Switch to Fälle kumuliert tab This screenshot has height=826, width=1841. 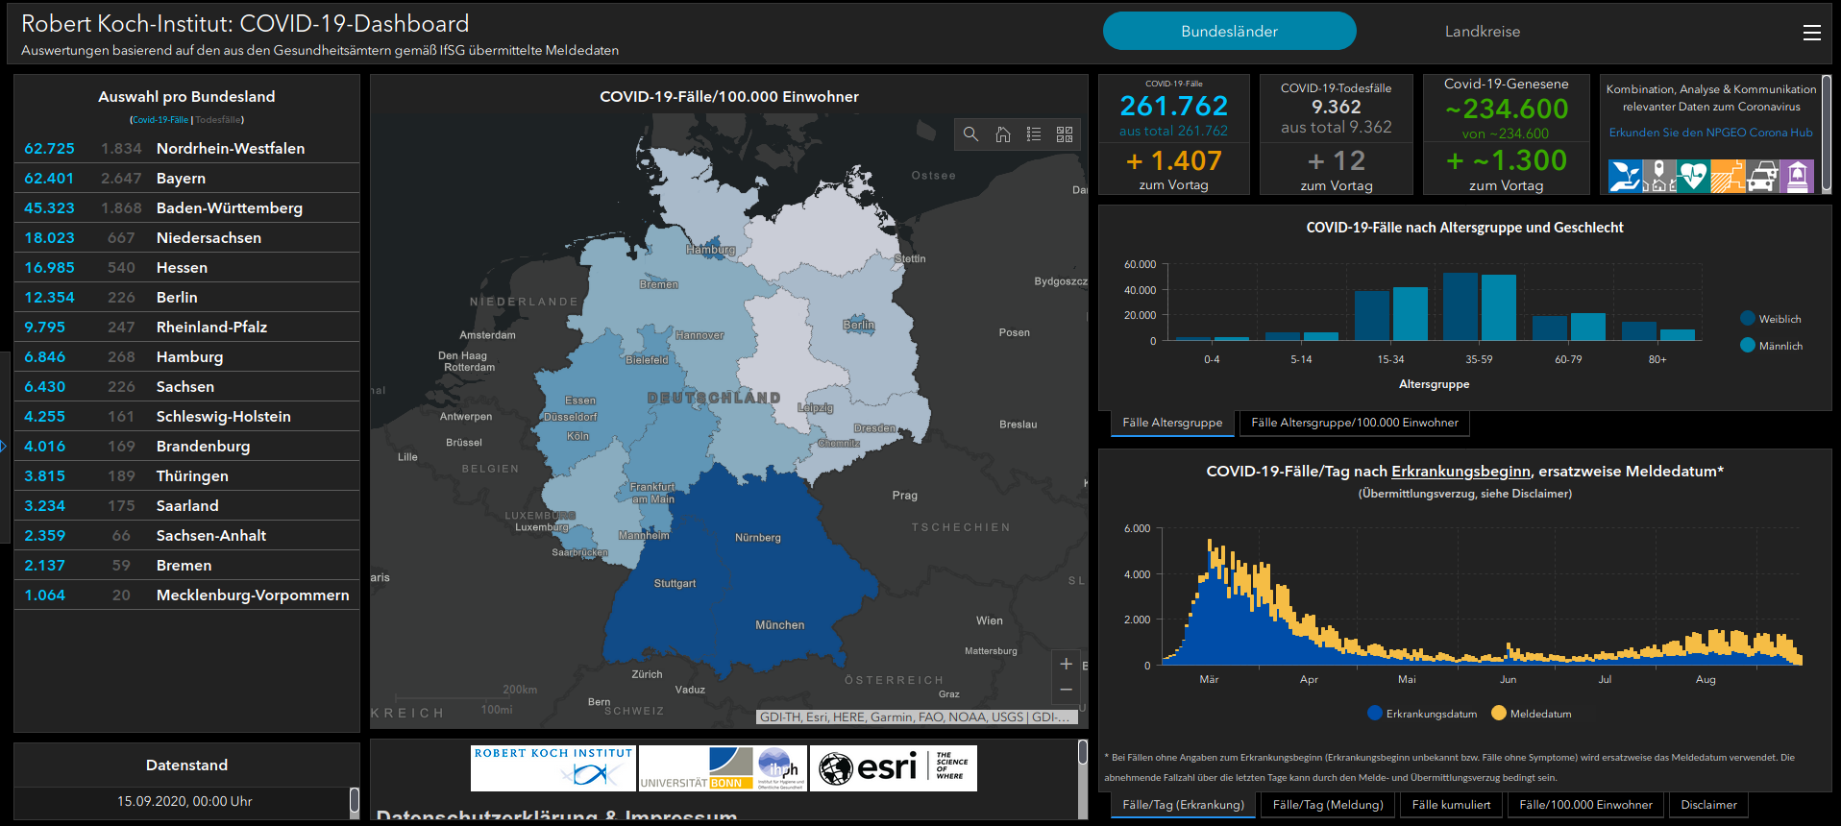(x=1451, y=805)
